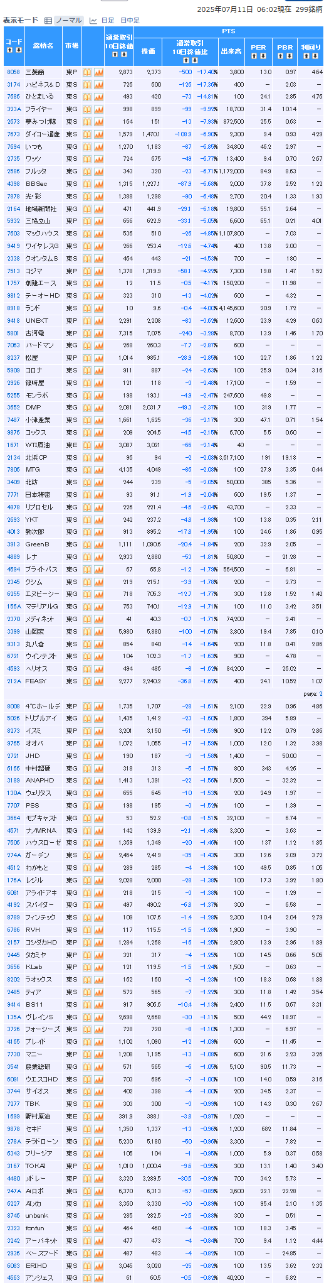
Task: Open the chart icon for 5932 三協立山
Action: [98, 221]
